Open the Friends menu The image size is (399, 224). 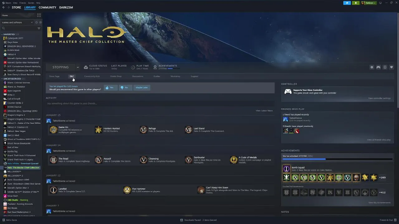tap(23, 3)
